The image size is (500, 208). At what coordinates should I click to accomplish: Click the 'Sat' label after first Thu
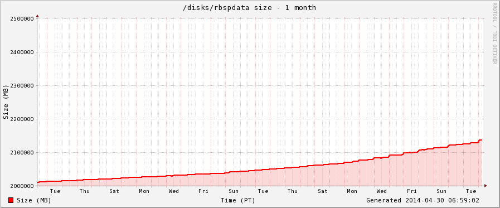(x=114, y=191)
